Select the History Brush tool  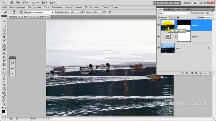pos(4,57)
